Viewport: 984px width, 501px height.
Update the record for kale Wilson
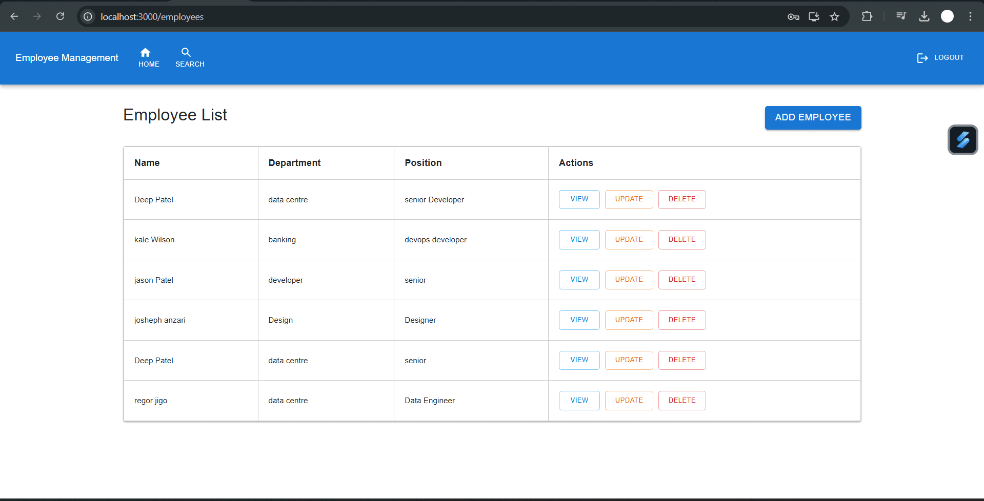(629, 239)
